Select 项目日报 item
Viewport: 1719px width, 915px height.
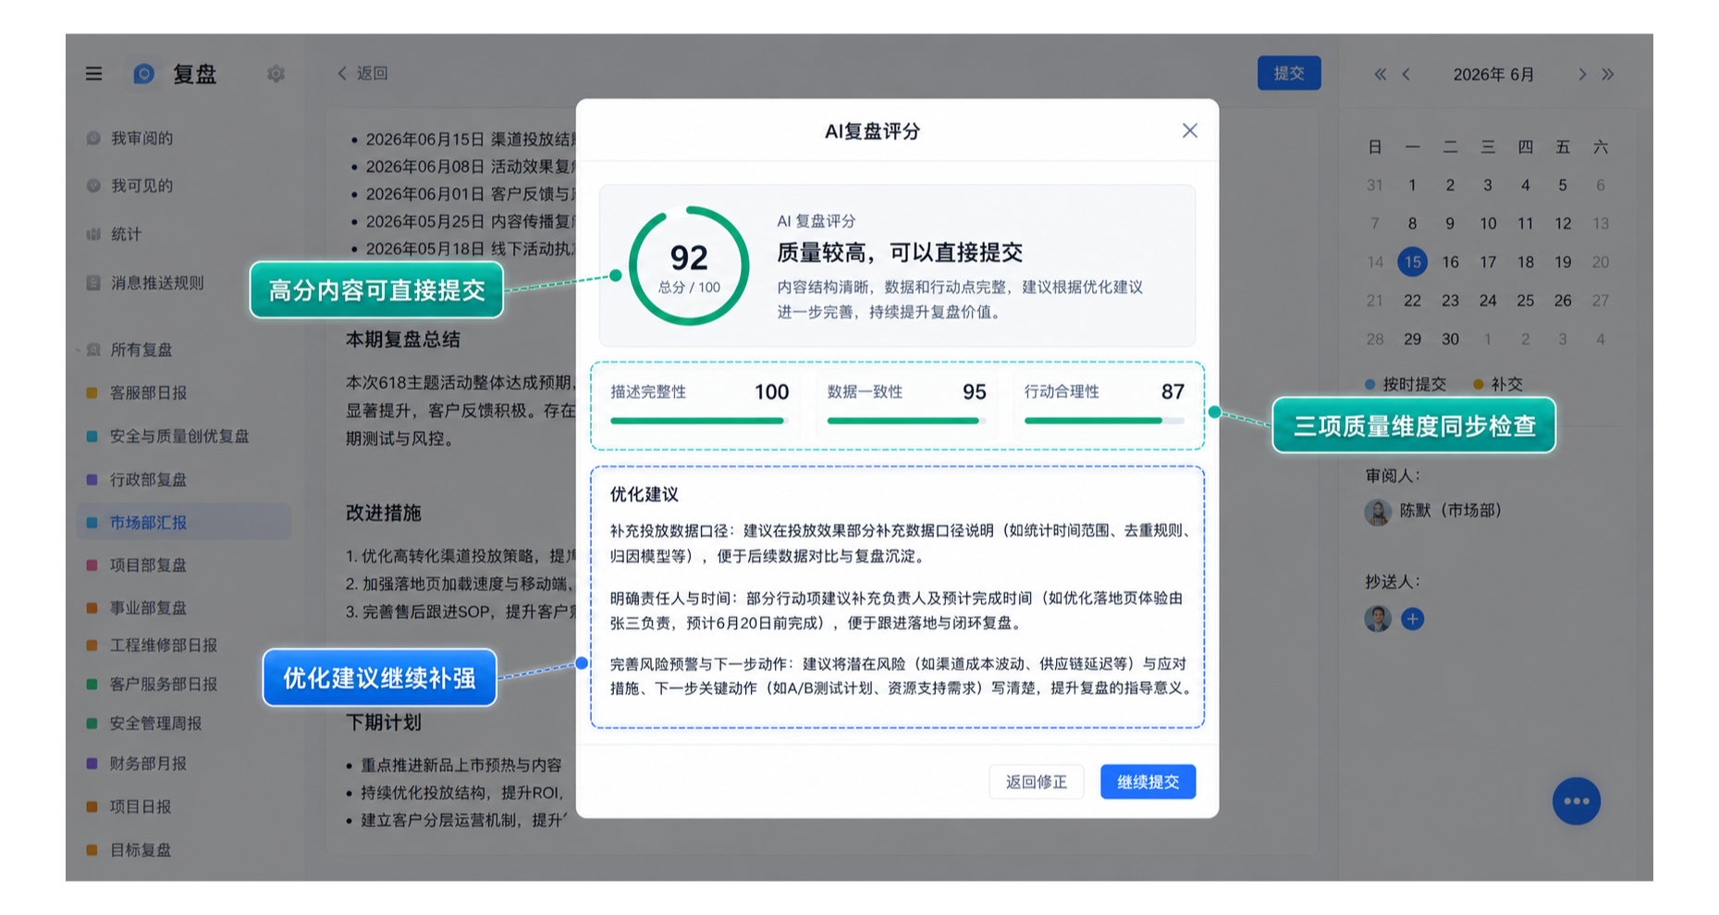(x=141, y=807)
